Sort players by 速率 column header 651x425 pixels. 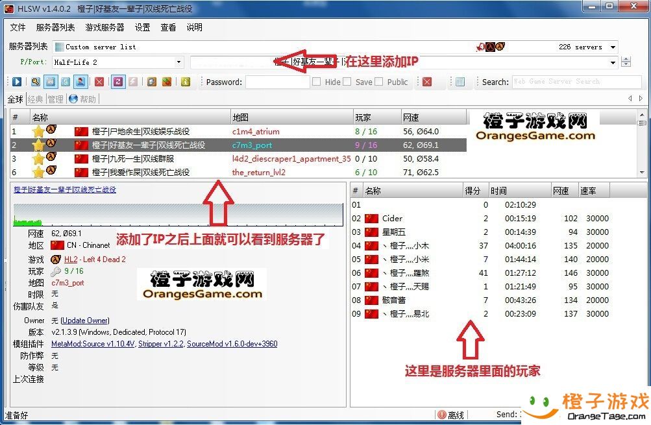click(594, 191)
